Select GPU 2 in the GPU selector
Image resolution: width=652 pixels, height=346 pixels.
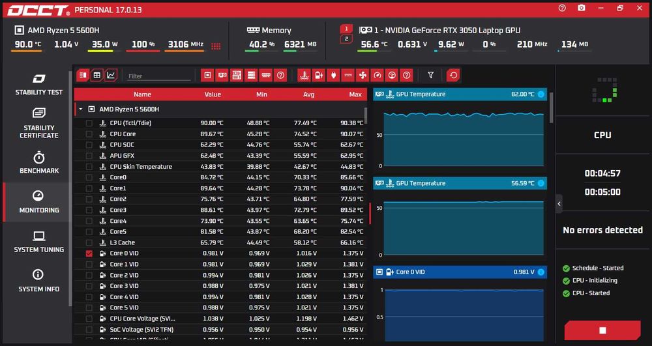(x=346, y=39)
